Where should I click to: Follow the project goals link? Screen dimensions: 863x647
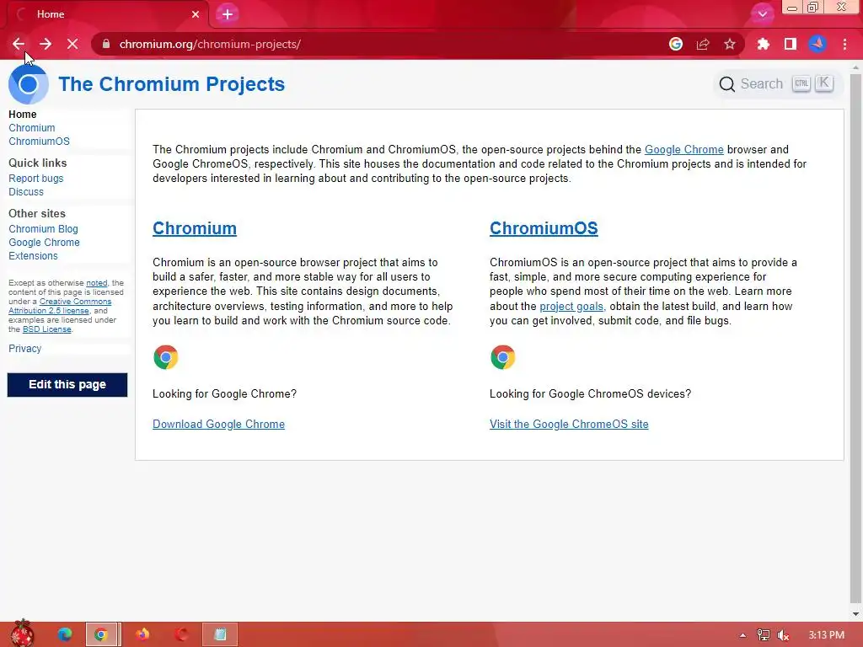(571, 307)
